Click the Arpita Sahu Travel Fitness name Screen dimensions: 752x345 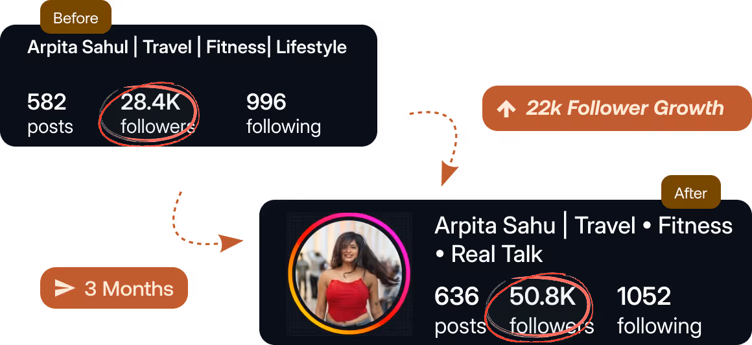(x=583, y=226)
